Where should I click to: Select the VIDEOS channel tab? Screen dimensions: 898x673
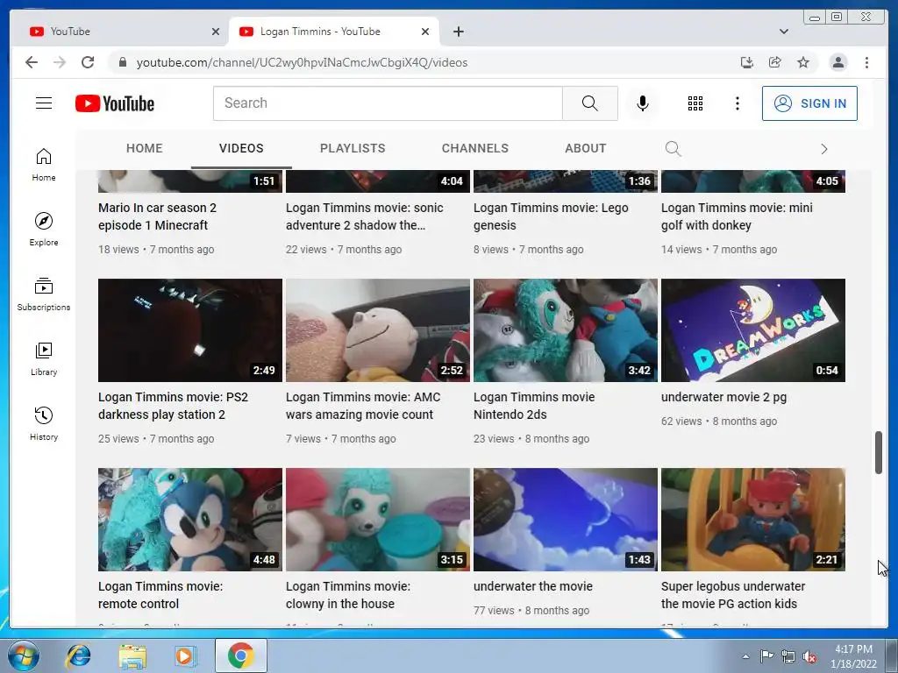[x=241, y=148]
